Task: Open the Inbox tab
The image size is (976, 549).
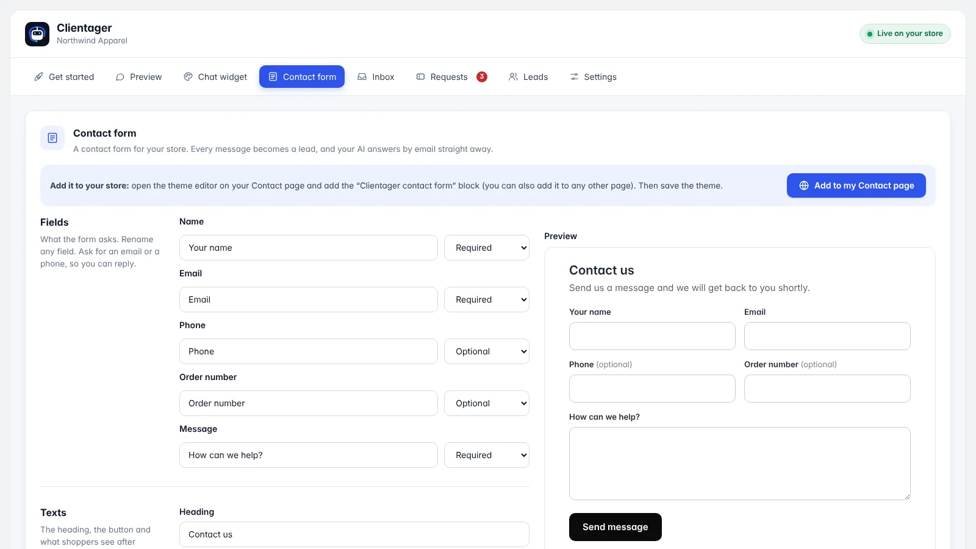Action: [376, 77]
